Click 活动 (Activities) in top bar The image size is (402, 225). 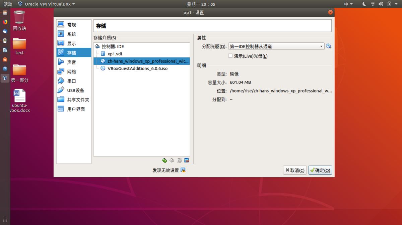(x=8, y=4)
